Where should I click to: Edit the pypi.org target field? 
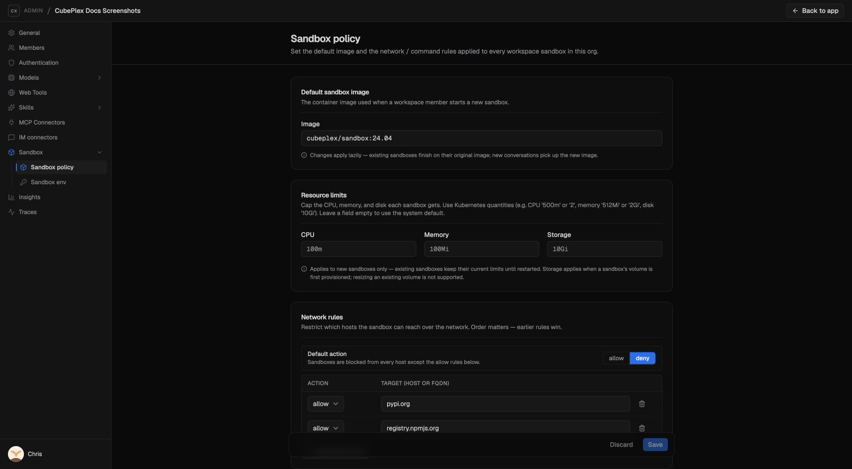tap(505, 404)
